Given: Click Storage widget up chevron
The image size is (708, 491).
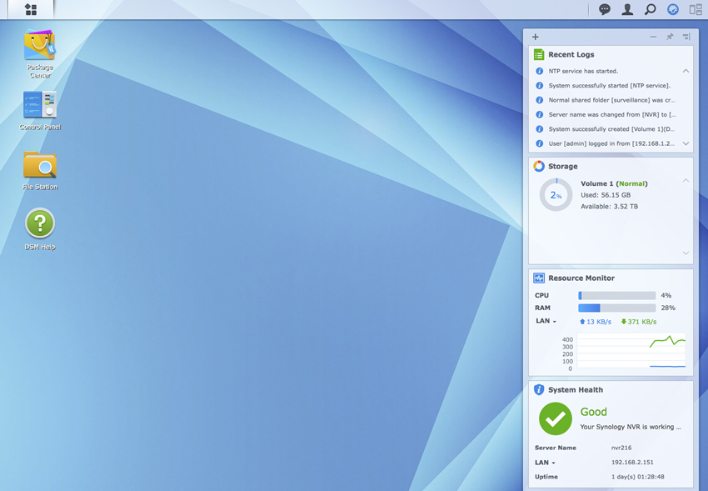Looking at the screenshot, I should coord(686,181).
